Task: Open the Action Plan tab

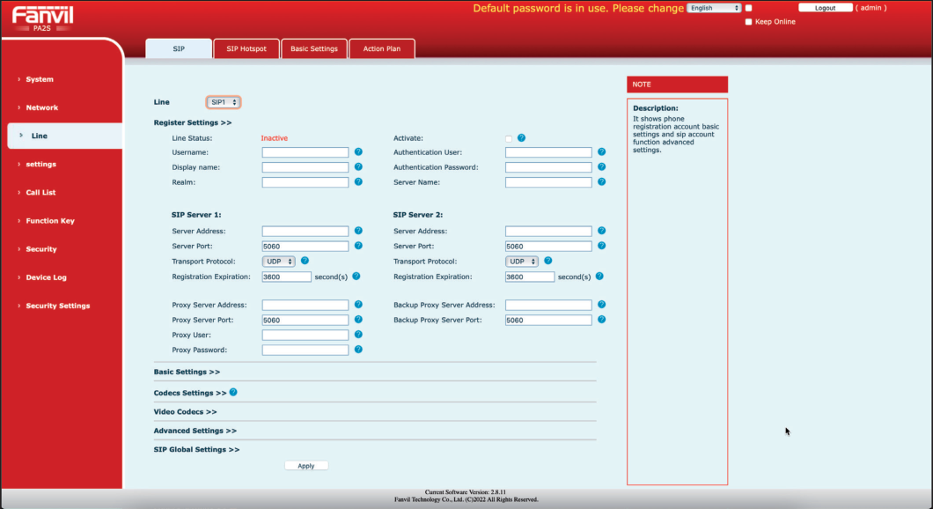Action: (381, 49)
